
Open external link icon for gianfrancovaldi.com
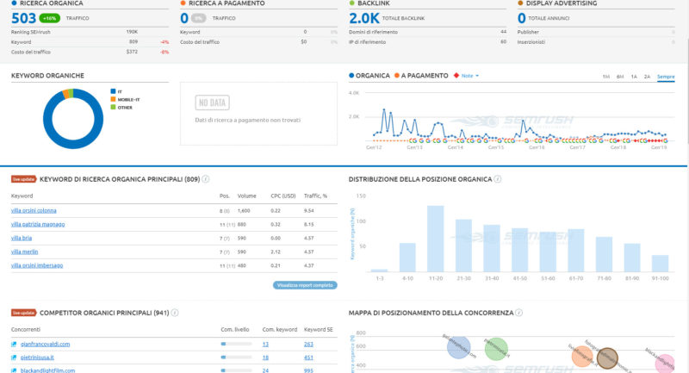click(14, 345)
